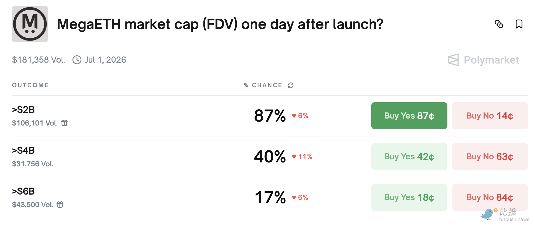Click the 40% chance value

click(270, 157)
